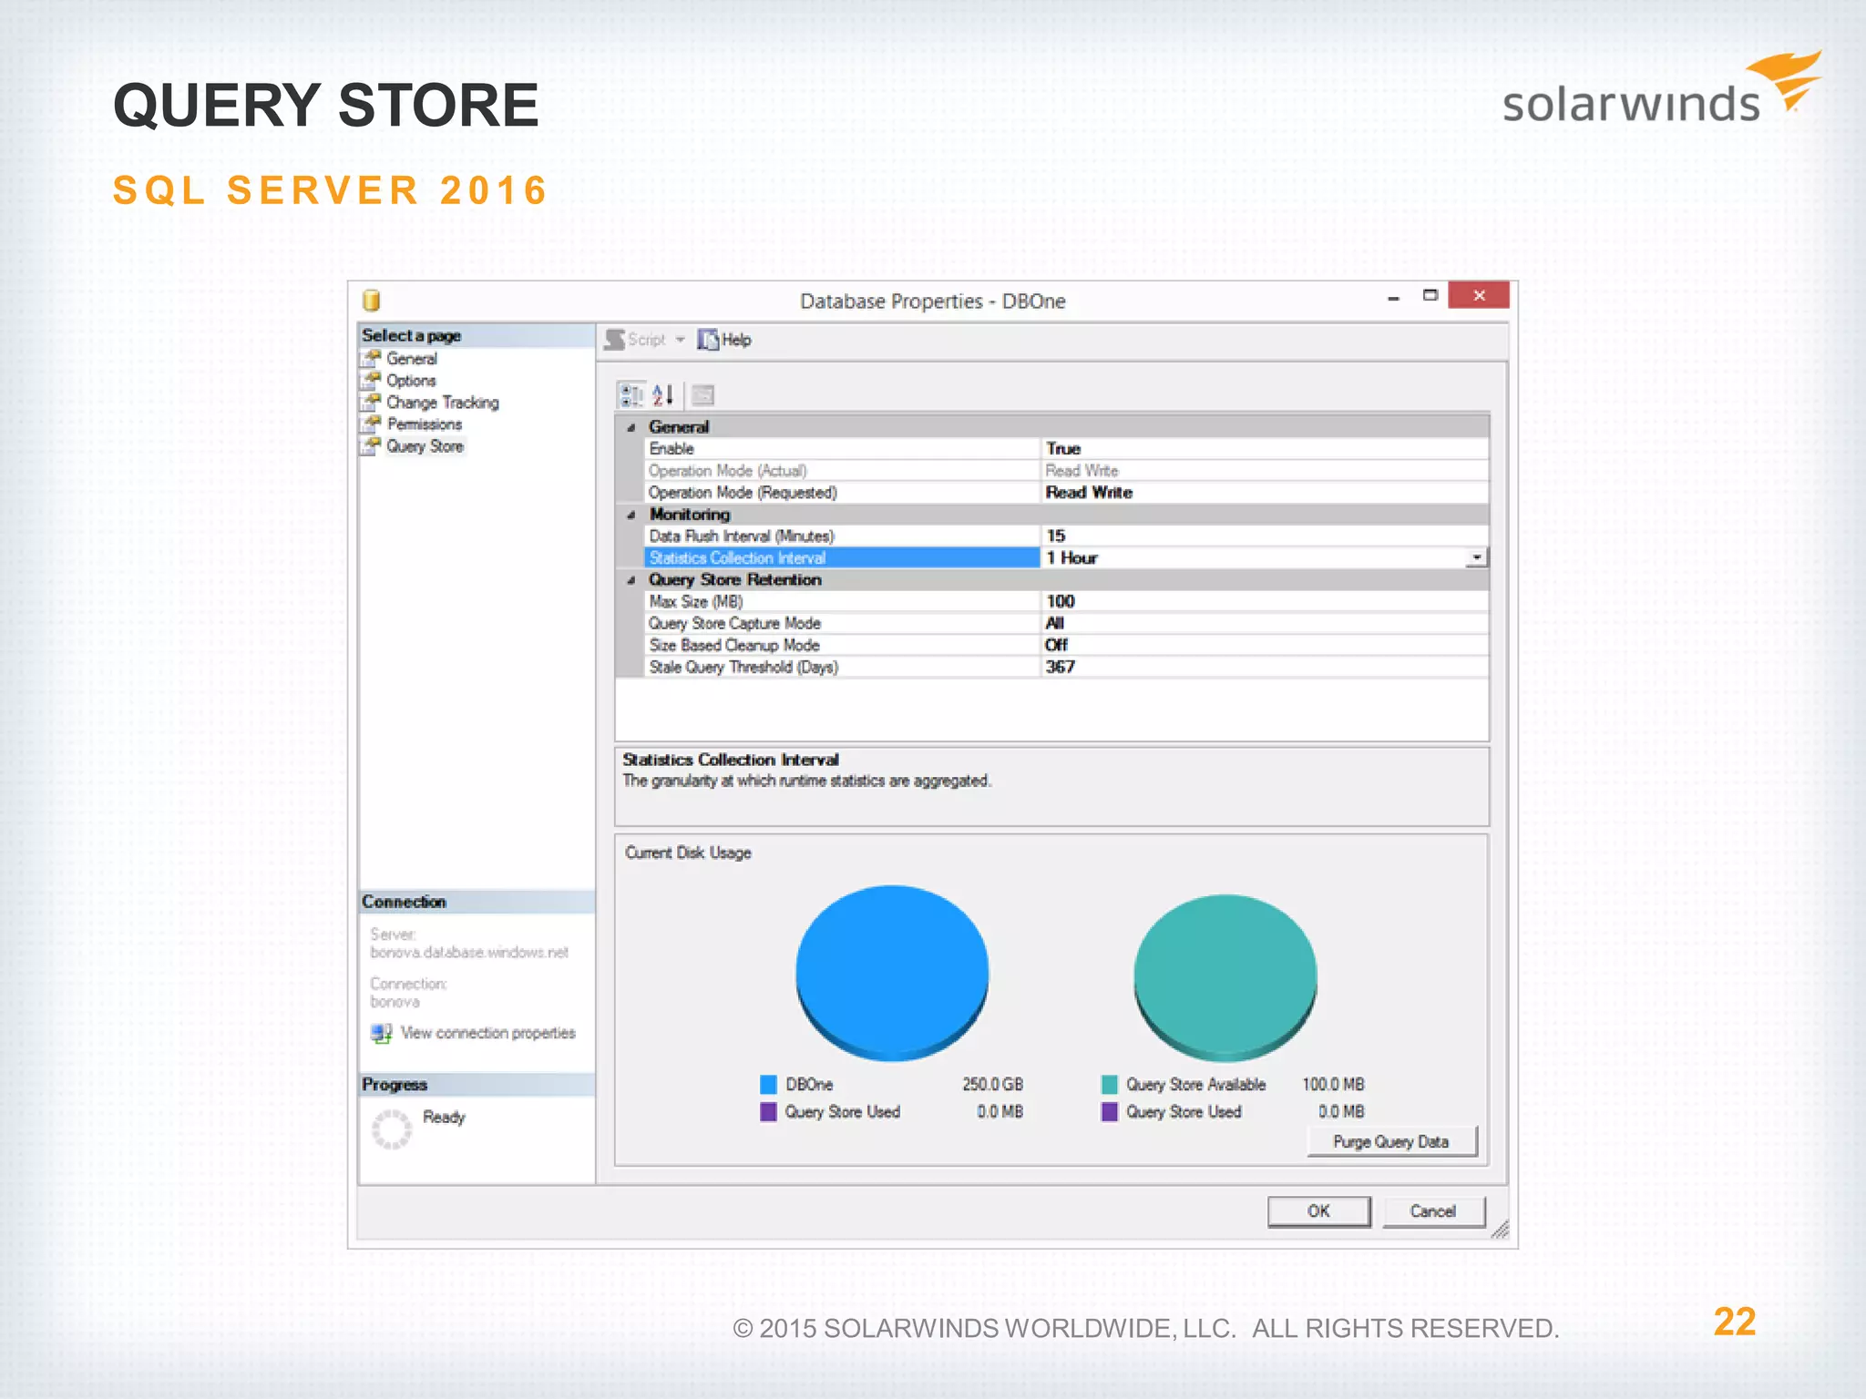
Task: Click the Change Tracking page icon
Action: (371, 402)
